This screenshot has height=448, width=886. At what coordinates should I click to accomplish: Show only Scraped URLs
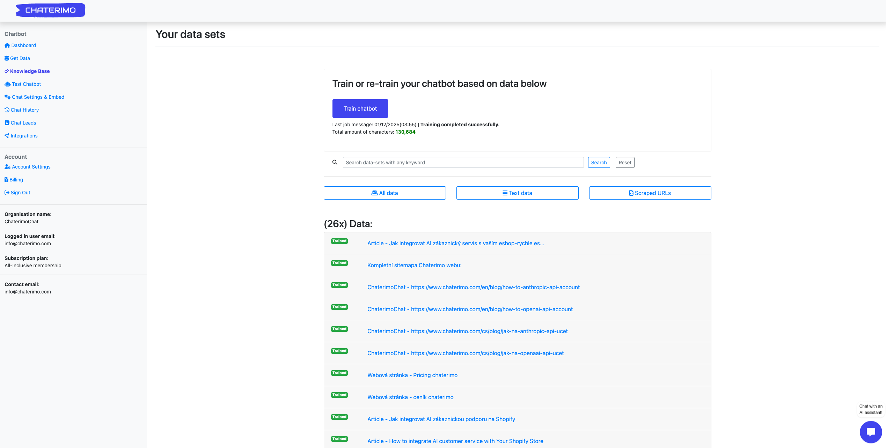coord(650,193)
